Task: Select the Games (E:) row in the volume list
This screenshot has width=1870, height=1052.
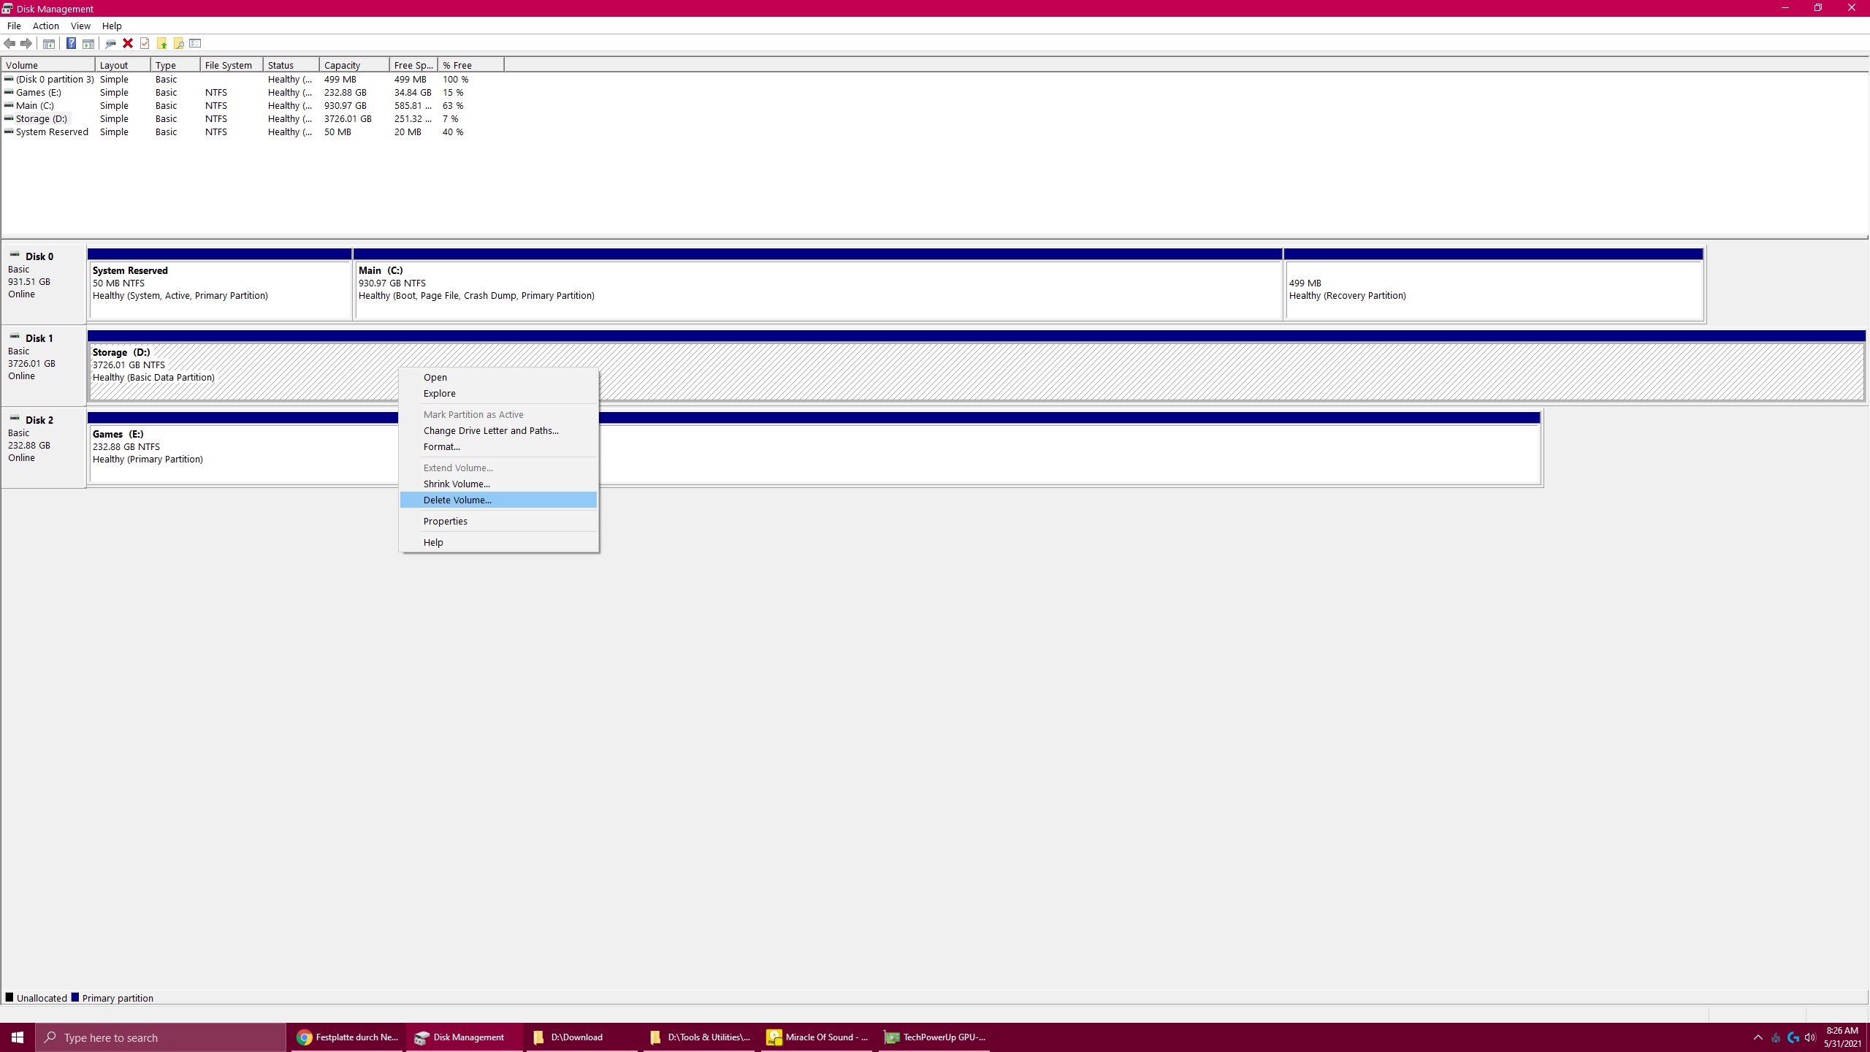Action: pos(39,93)
